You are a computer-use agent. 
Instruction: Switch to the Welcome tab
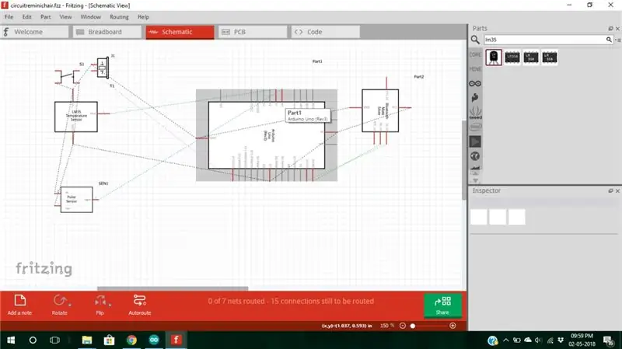[x=34, y=32]
